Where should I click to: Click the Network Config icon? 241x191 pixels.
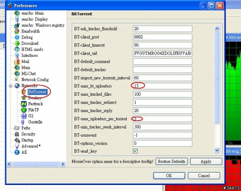17,79
